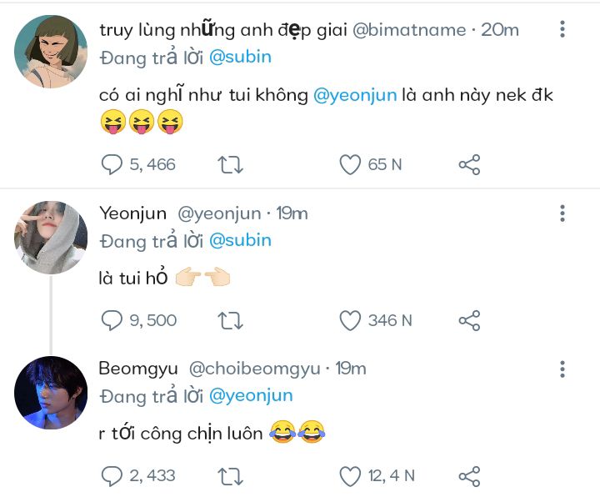This screenshot has height=497, width=600.
Task: Open more options on Yeonjun's tweet
Action: [562, 213]
